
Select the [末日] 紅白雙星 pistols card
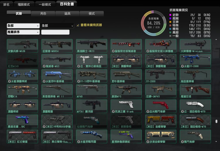tap(23, 137)
